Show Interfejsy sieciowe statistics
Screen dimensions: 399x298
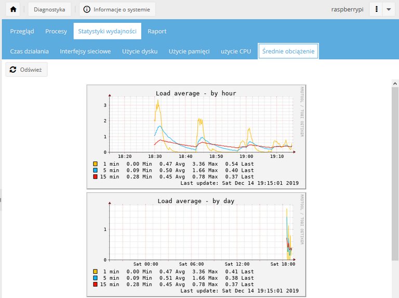point(85,51)
